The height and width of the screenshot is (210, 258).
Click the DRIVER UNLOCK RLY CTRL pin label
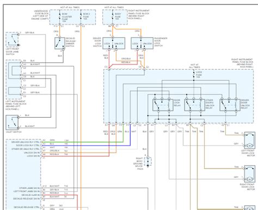tap(26, 142)
